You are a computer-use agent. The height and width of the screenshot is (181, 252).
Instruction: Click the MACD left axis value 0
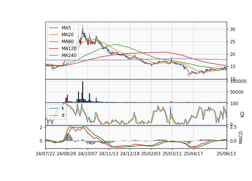coord(41,141)
